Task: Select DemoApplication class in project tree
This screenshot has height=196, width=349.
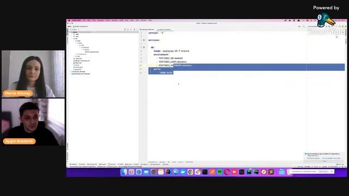Action: (93, 52)
